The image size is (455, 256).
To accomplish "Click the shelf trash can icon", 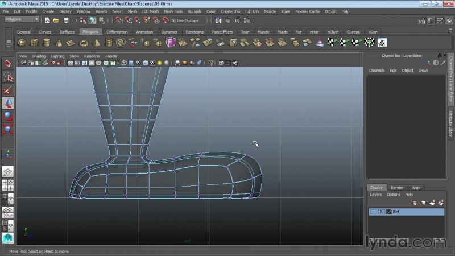I will coord(450,31).
